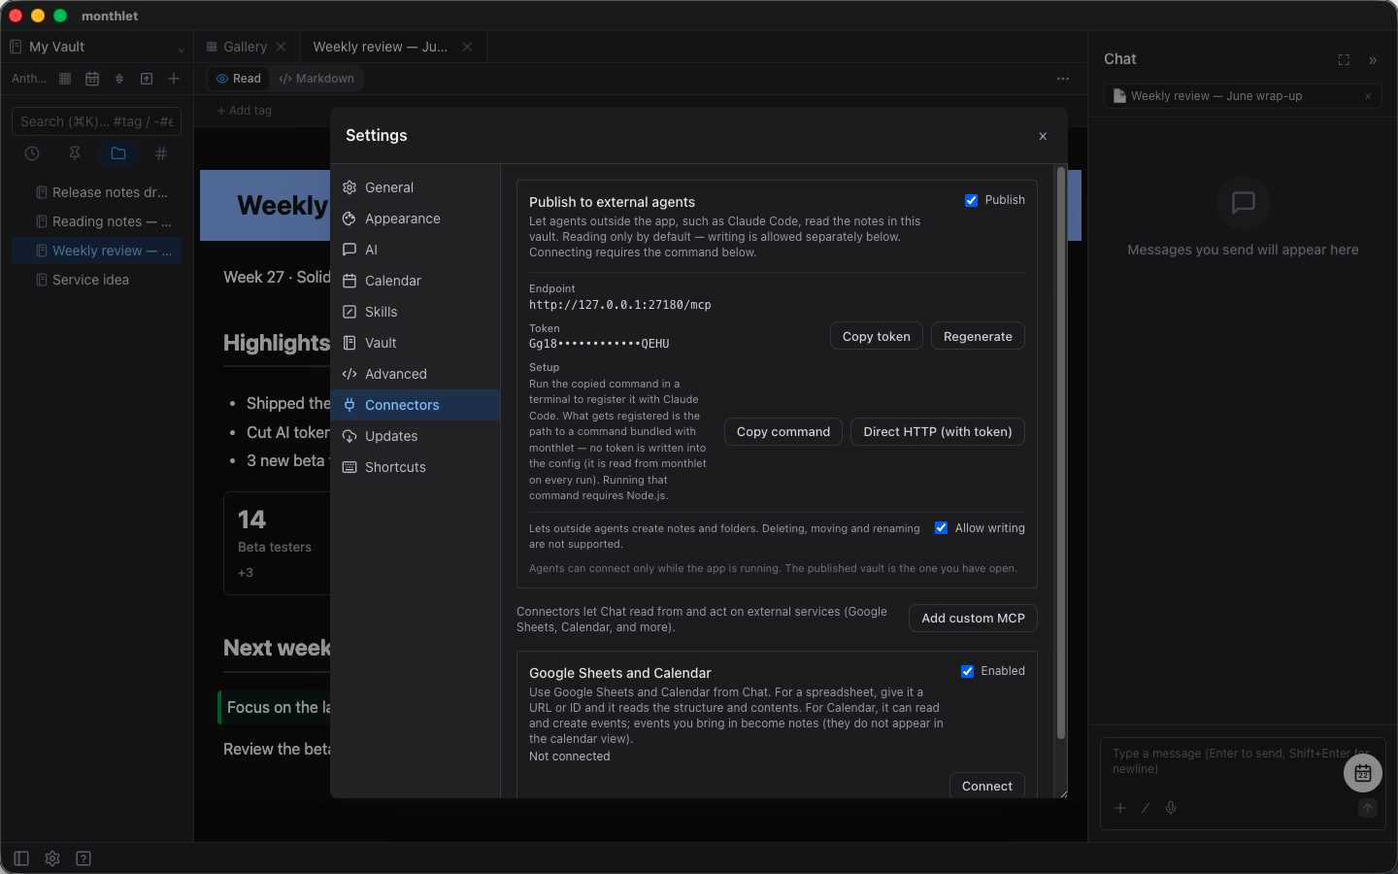Open Appearance settings section
The height and width of the screenshot is (874, 1398).
416,218
